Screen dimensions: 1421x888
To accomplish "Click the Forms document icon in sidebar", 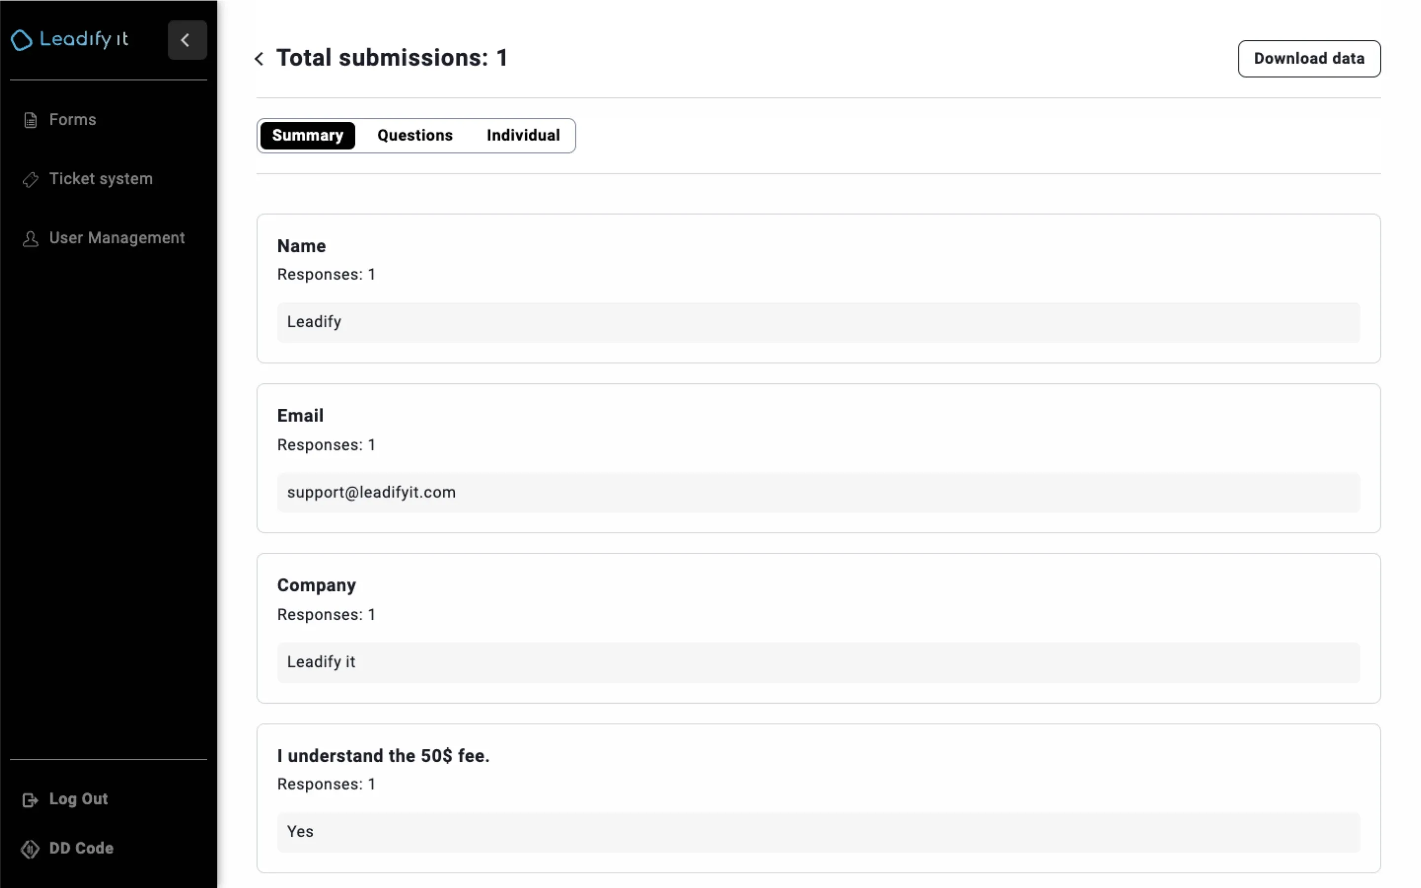I will [x=30, y=119].
